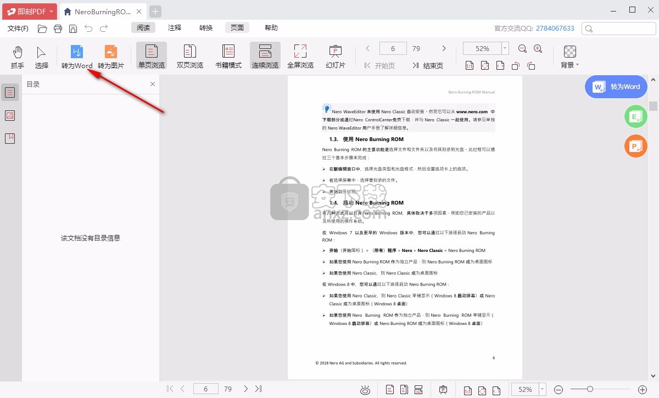Decrease zoom with bottom minus button

tap(559, 390)
